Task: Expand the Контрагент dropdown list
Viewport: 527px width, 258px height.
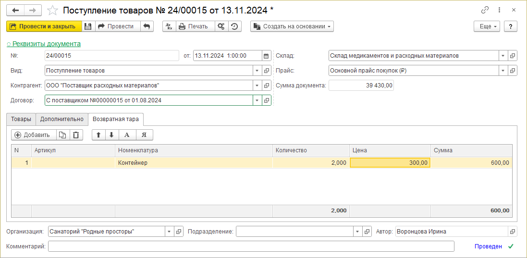Action: click(257, 86)
